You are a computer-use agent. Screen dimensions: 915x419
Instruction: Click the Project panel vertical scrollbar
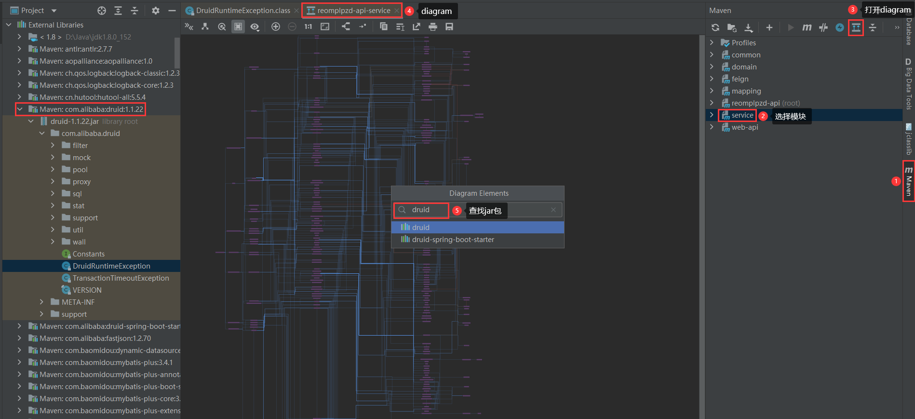177,53
